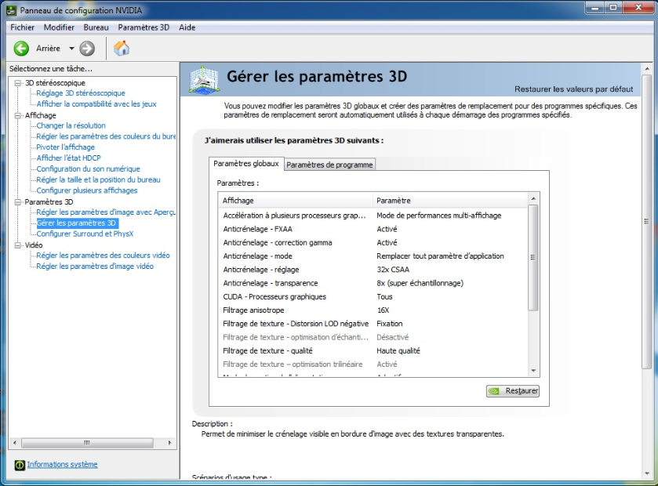This screenshot has width=658, height=486.
Task: Collapse the Vidéo tree node
Action: click(x=18, y=245)
